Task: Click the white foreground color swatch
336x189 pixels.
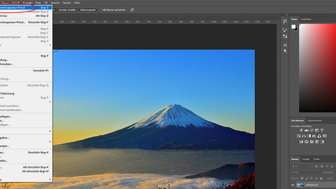Action: tap(294, 27)
